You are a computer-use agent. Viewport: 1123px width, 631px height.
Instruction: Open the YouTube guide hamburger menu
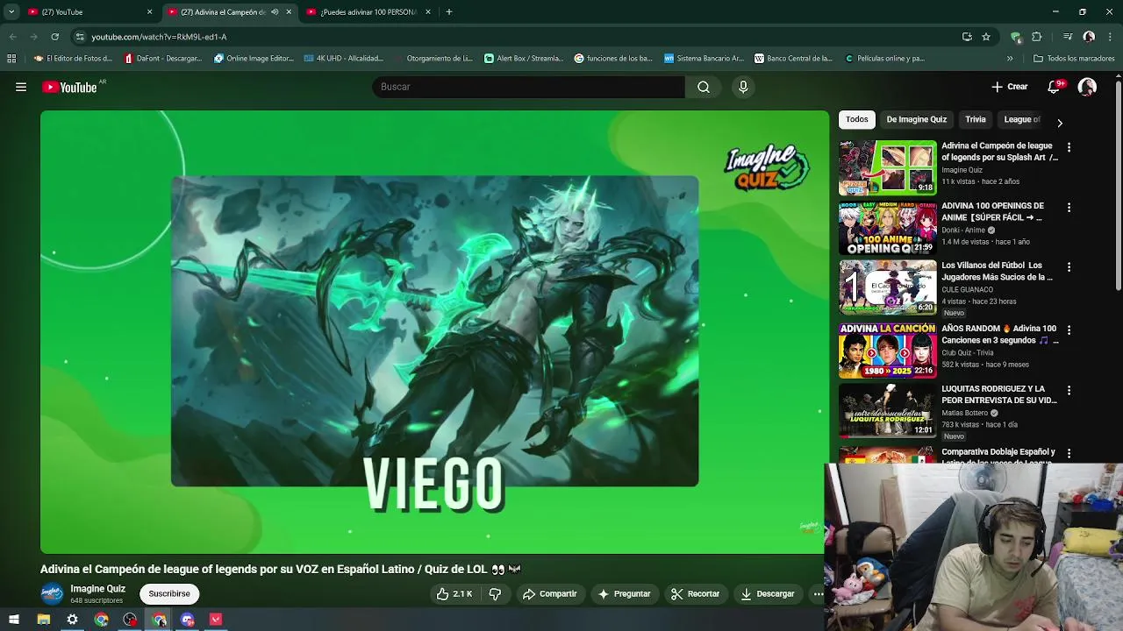click(x=21, y=87)
